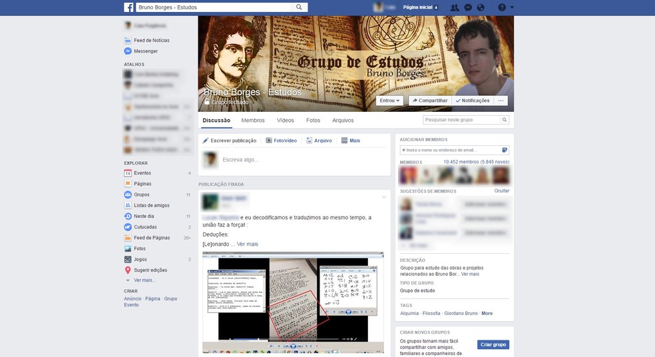Click Ocultar member suggestions

click(x=502, y=190)
